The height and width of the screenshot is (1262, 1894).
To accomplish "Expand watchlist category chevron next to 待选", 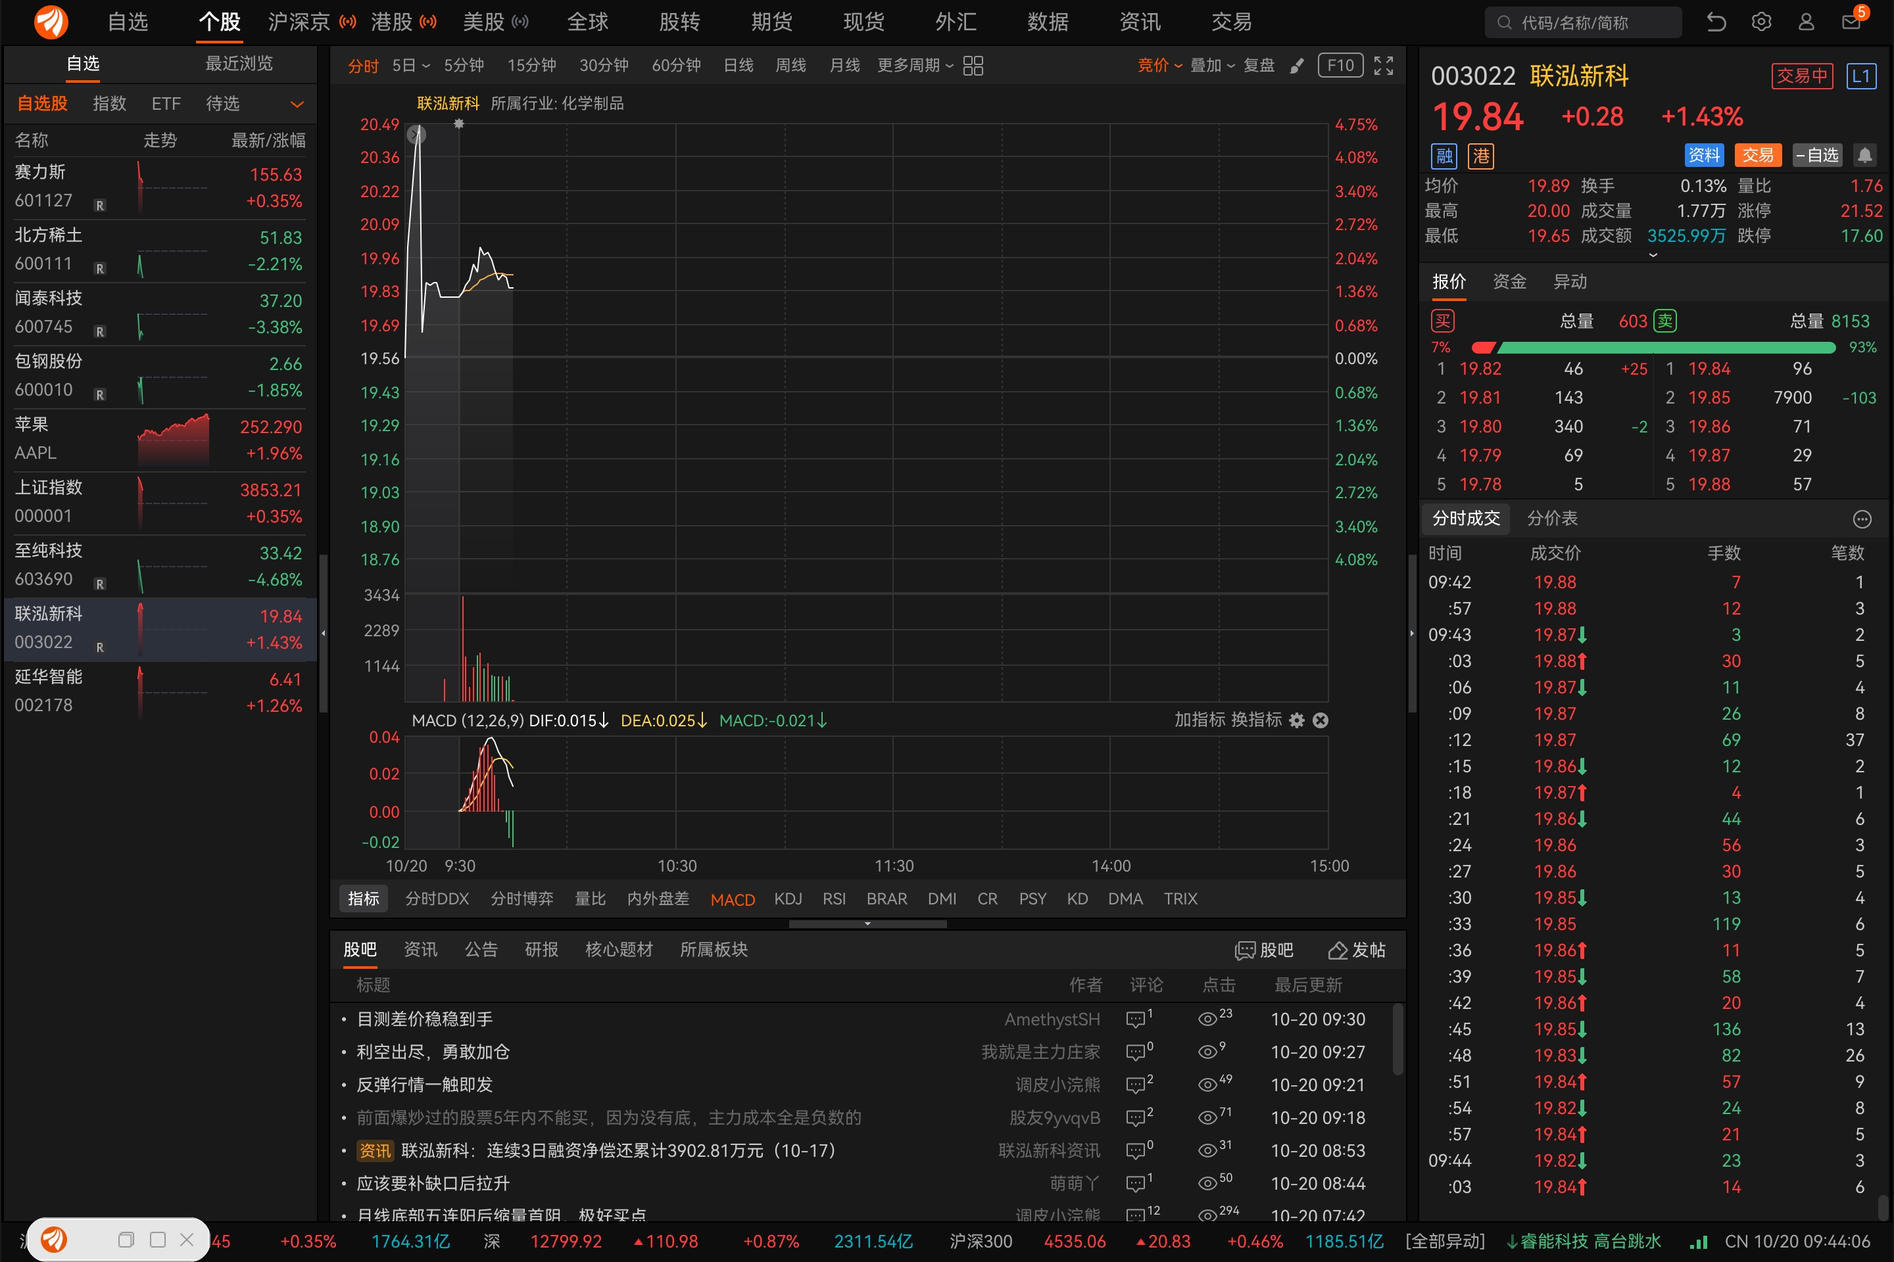I will [x=297, y=104].
